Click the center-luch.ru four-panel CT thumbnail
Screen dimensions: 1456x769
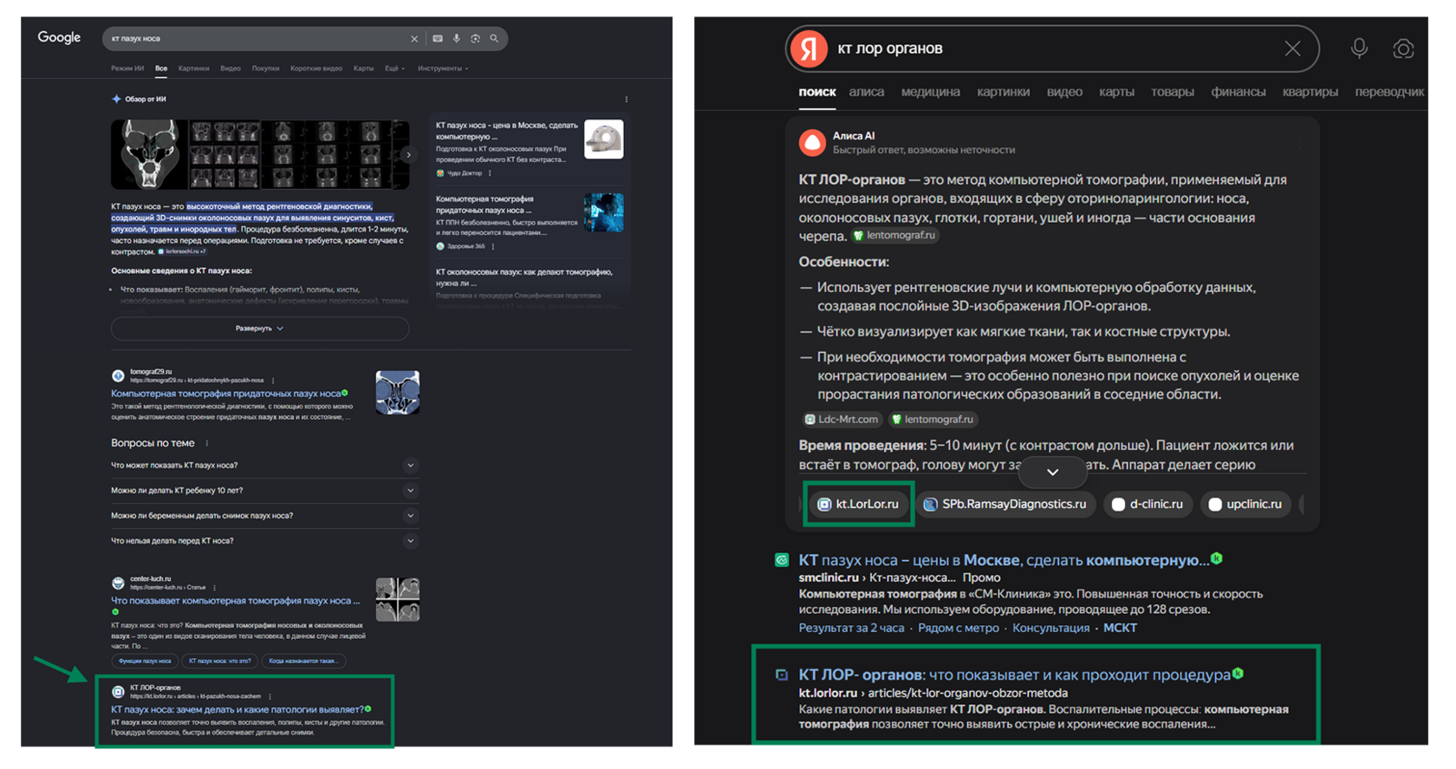coord(398,600)
